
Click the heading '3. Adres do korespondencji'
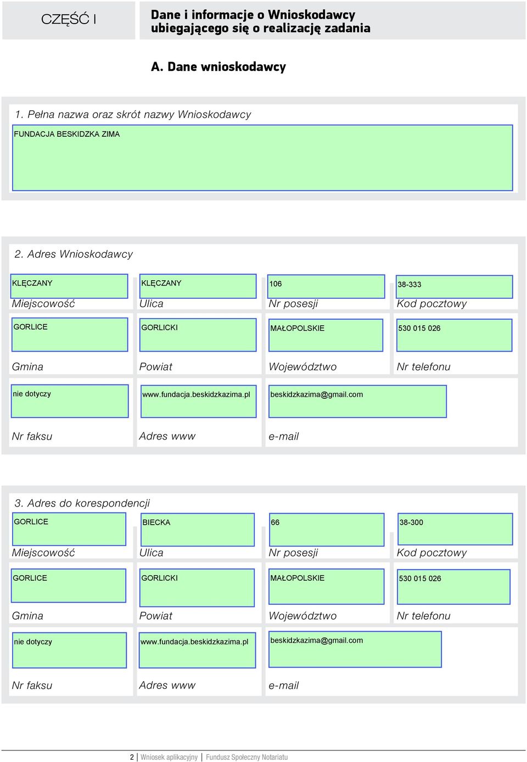pyautogui.click(x=82, y=503)
